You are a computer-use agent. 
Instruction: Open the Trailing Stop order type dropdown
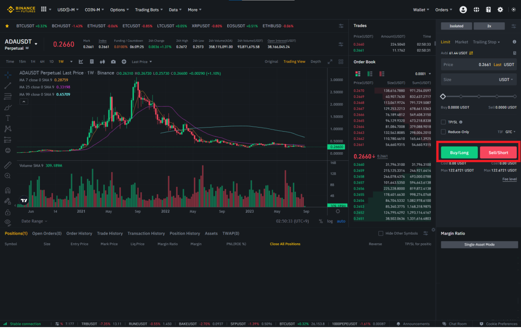[x=486, y=42]
